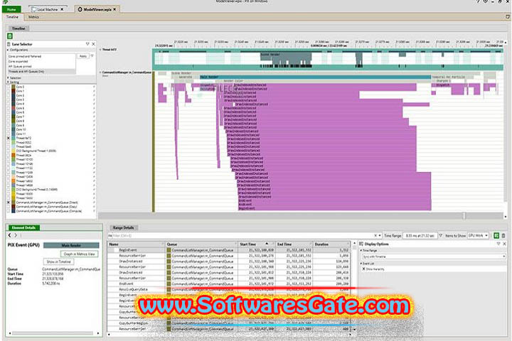Enable the CommandQueue (Copy) lane checkbox

tap(9, 207)
